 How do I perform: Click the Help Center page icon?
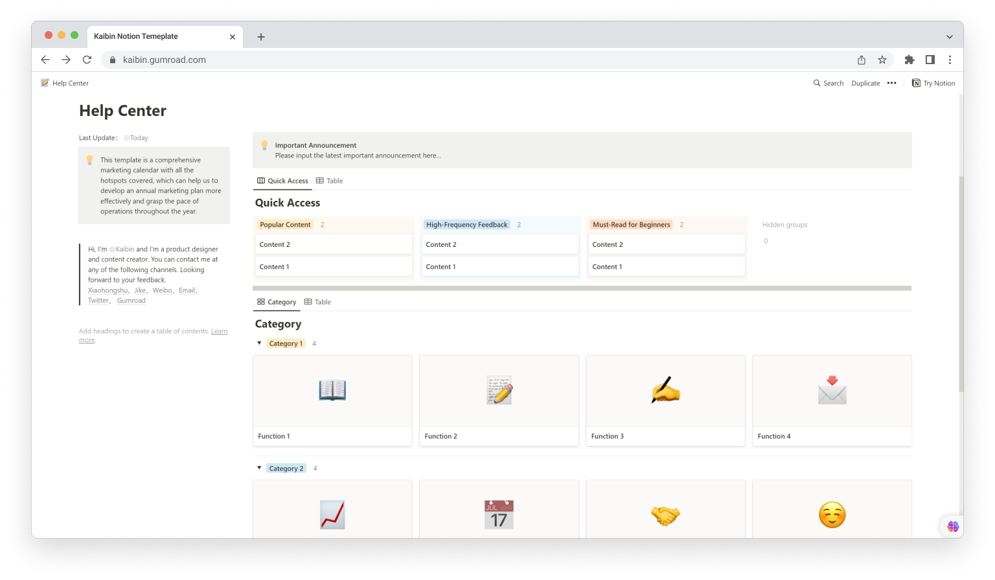coord(45,83)
